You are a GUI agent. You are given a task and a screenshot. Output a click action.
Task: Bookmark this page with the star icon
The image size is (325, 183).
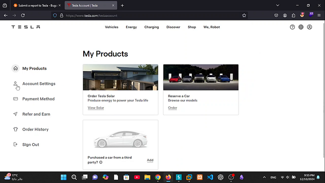click(x=244, y=15)
